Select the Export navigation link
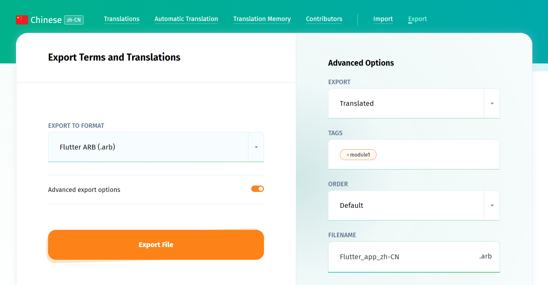Viewport: 548px width, 285px height. pyautogui.click(x=417, y=19)
